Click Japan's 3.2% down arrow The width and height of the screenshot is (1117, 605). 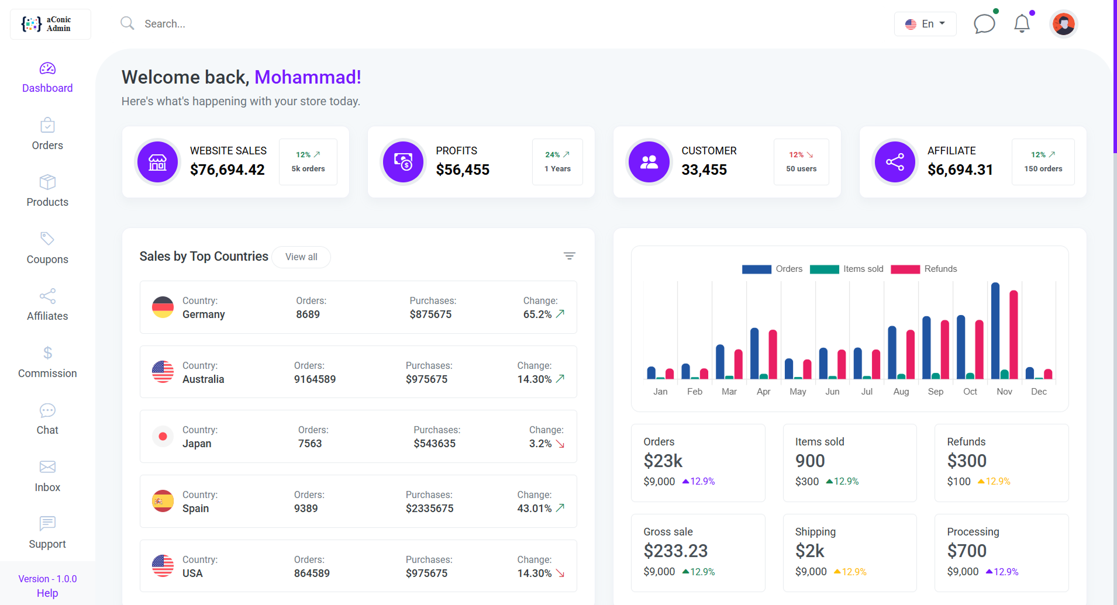(560, 444)
